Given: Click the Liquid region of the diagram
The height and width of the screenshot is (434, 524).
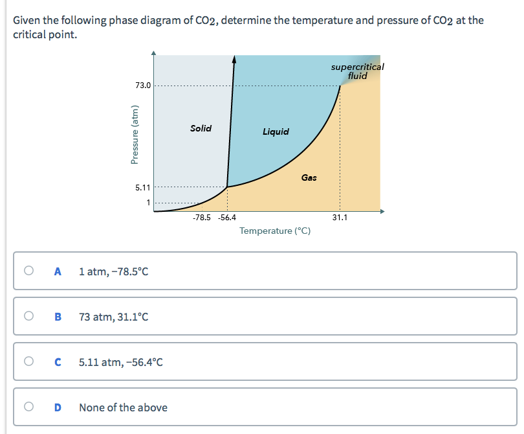Looking at the screenshot, I should point(276,131).
